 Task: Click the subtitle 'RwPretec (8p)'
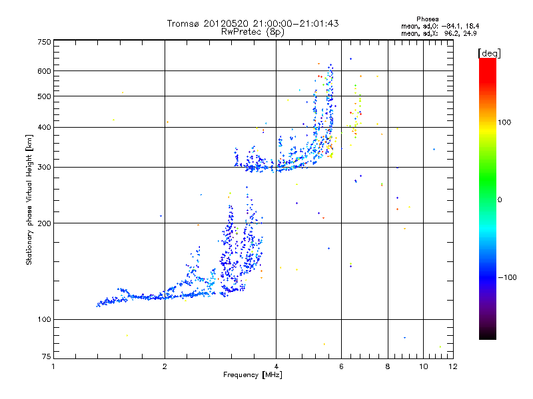click(253, 32)
